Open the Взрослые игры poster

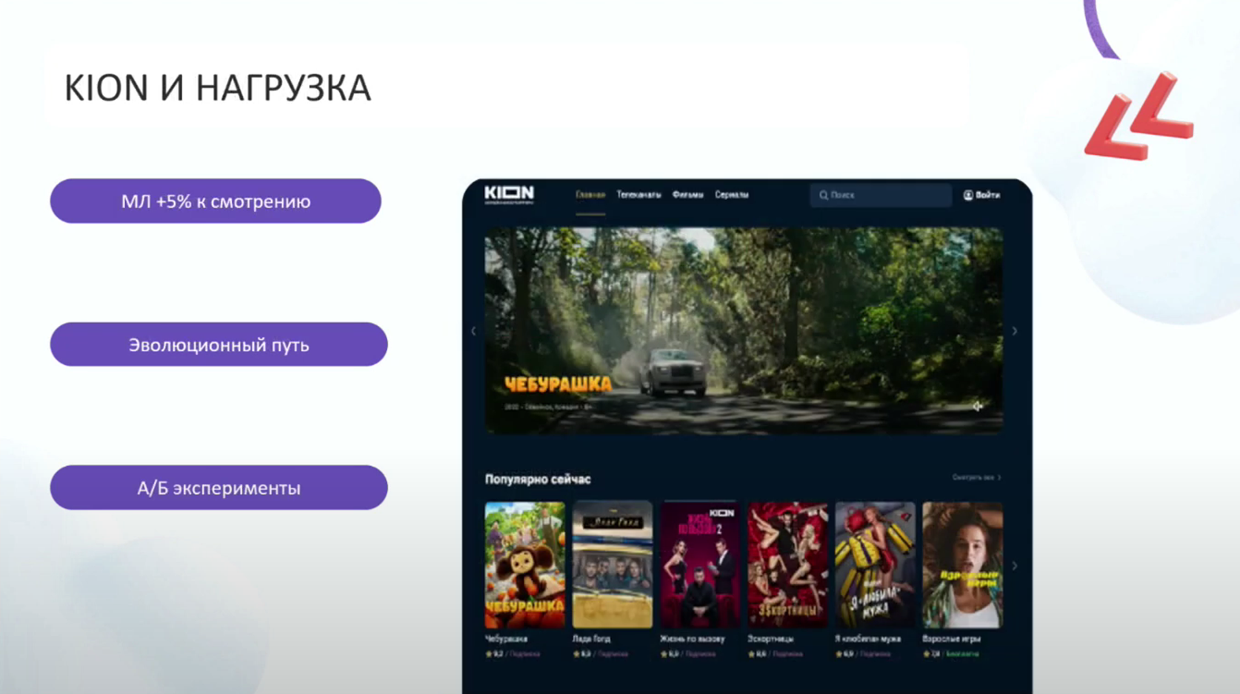pos(962,565)
